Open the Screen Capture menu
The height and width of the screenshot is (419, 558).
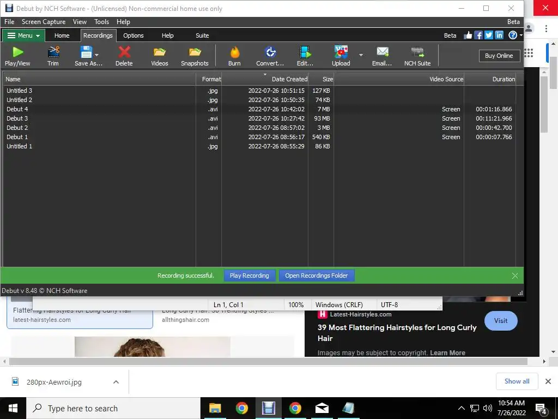coord(44,22)
